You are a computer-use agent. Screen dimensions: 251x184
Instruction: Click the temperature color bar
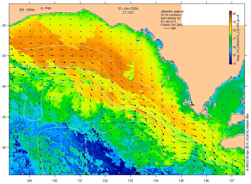click(x=230, y=38)
